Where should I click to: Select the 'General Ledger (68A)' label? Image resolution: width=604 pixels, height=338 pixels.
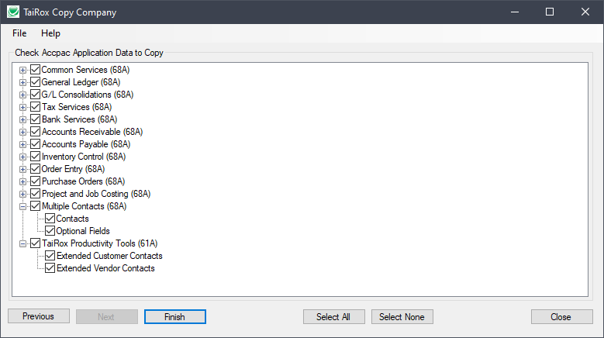[x=81, y=82]
